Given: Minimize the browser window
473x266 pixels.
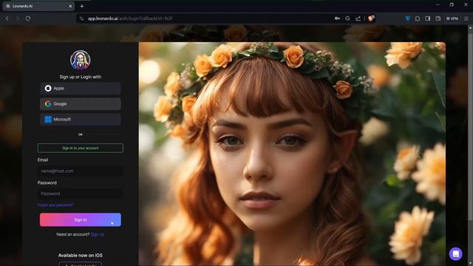Looking at the screenshot, I should click(438, 5).
